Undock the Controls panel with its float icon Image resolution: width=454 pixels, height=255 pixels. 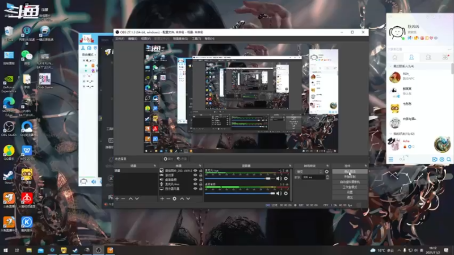click(365, 166)
